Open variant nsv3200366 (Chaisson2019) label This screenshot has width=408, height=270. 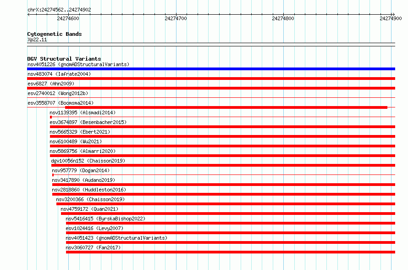tap(90, 199)
